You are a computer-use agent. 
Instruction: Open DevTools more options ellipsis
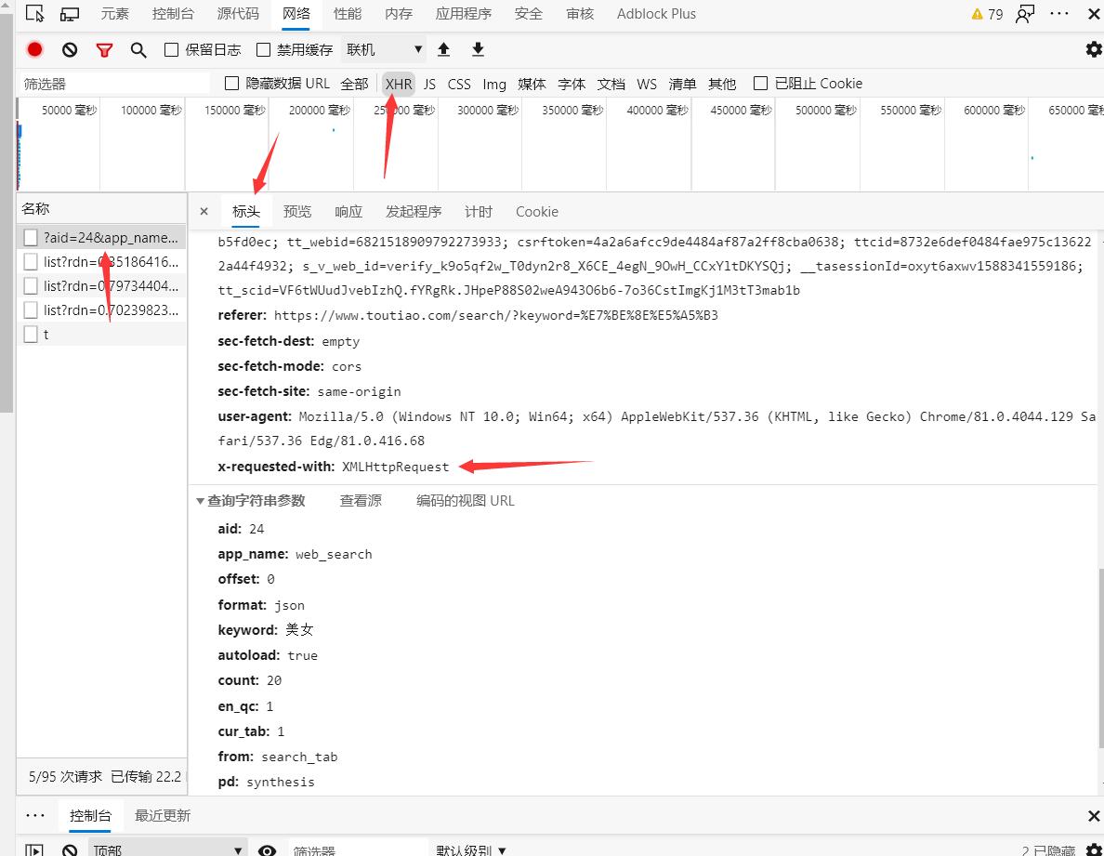point(1059,13)
